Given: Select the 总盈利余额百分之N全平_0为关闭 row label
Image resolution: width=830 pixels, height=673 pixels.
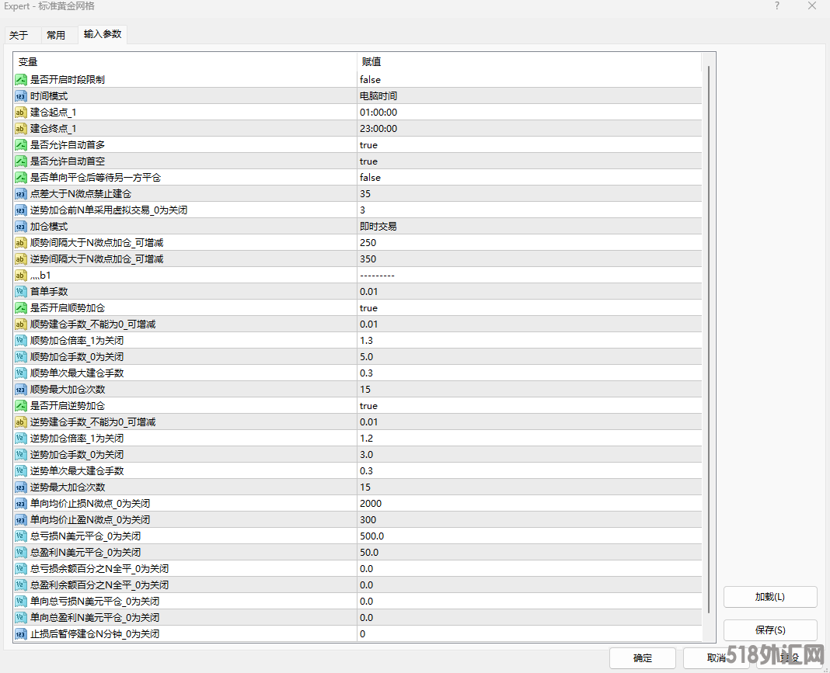Looking at the screenshot, I should click(99, 585).
